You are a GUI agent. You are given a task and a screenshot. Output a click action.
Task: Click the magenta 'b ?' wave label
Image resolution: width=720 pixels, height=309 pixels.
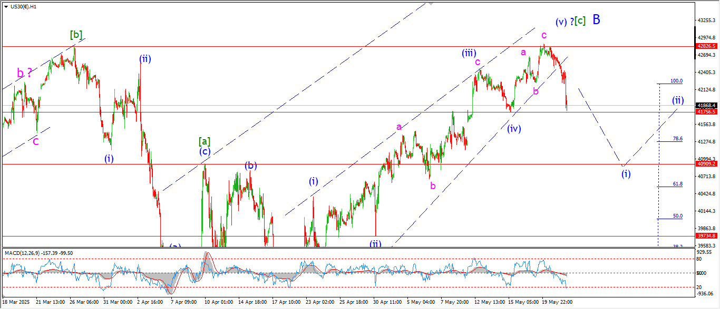click(24, 74)
